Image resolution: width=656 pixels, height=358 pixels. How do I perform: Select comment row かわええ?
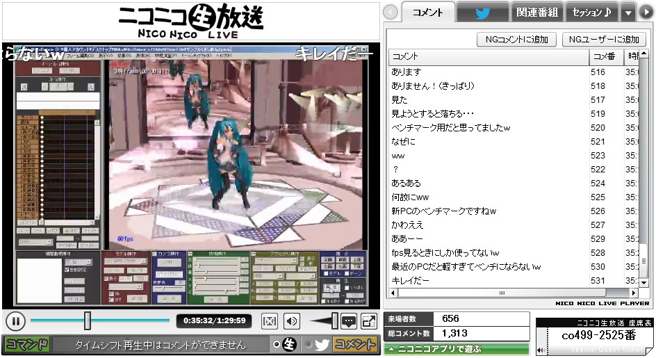tap(514, 225)
